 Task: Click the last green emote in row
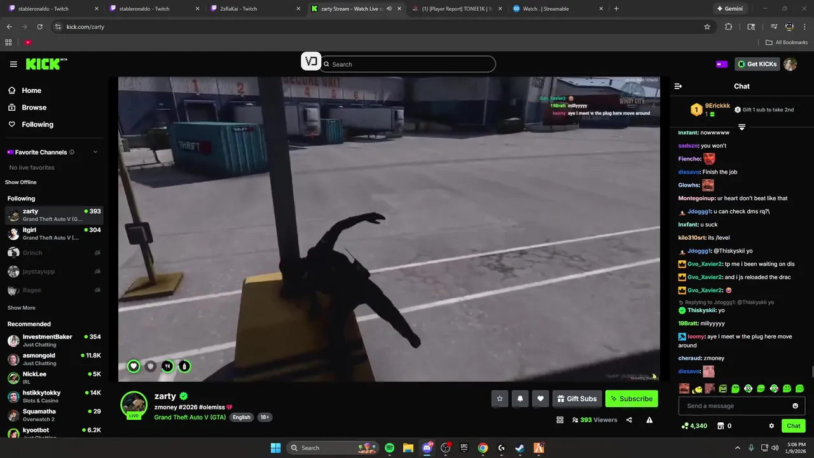(x=800, y=388)
